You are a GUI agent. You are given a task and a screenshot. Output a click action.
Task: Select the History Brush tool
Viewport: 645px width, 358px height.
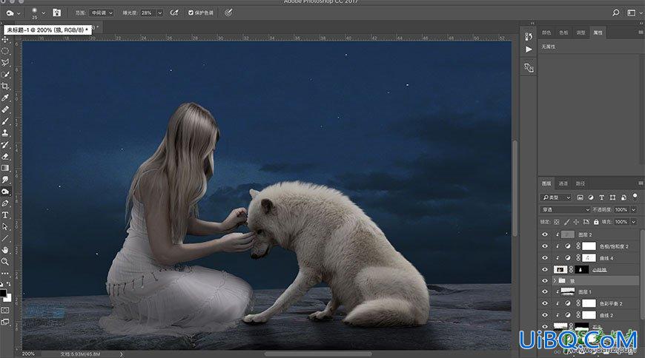coord(5,144)
